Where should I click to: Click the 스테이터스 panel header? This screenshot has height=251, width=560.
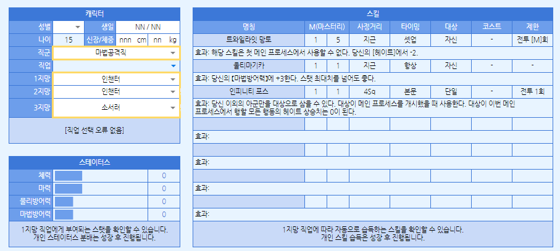pos(94,163)
